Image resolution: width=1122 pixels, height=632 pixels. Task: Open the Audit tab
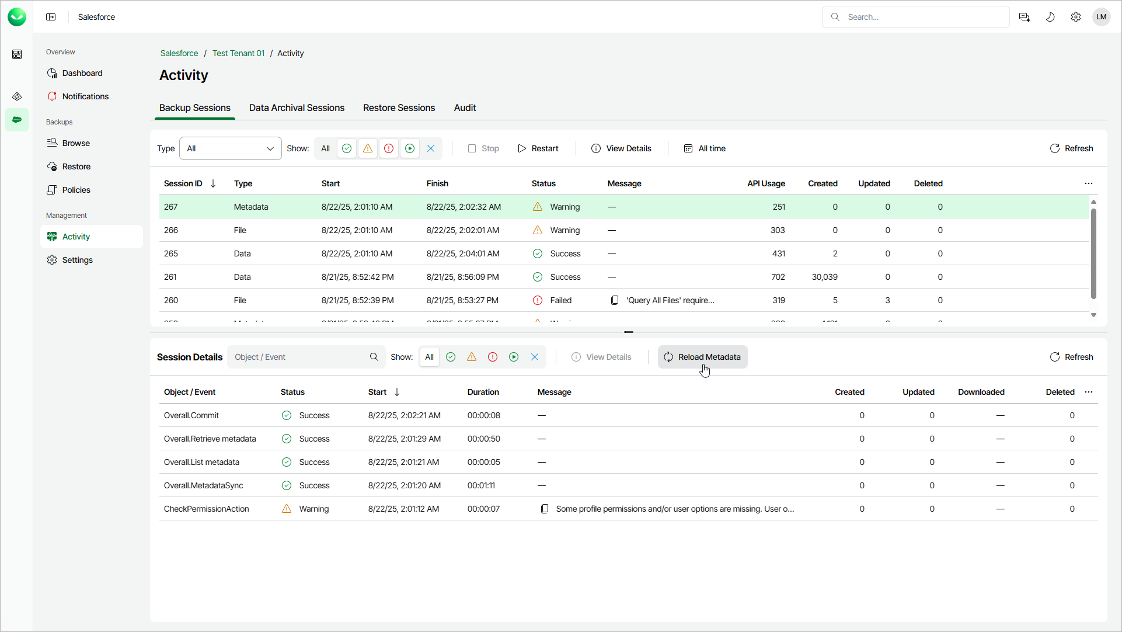(465, 108)
